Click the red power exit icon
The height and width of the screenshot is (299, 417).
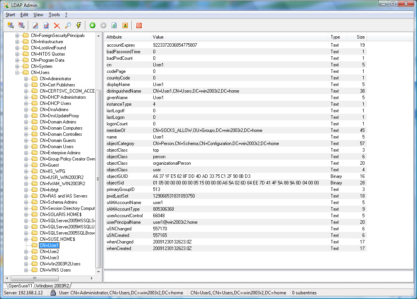coord(139,25)
